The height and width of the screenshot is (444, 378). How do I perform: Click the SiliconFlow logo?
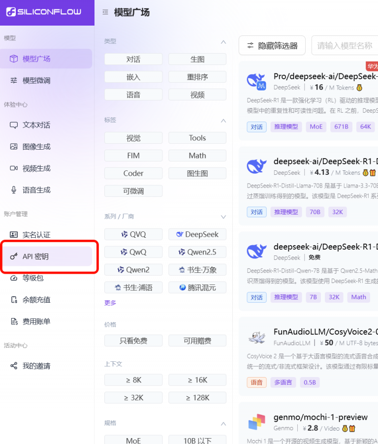click(x=44, y=12)
